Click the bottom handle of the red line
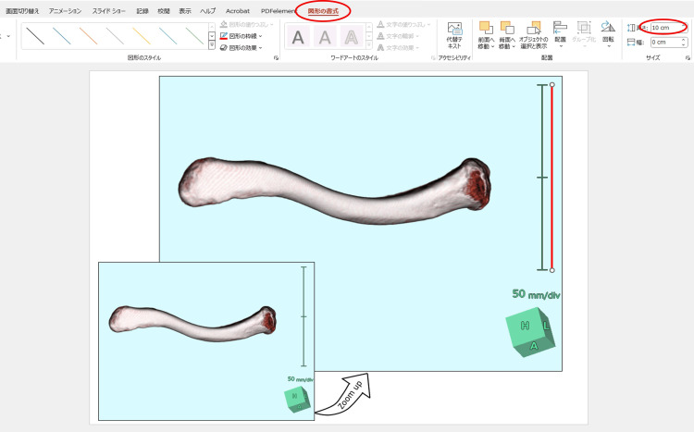694x432 pixels. pos(551,270)
